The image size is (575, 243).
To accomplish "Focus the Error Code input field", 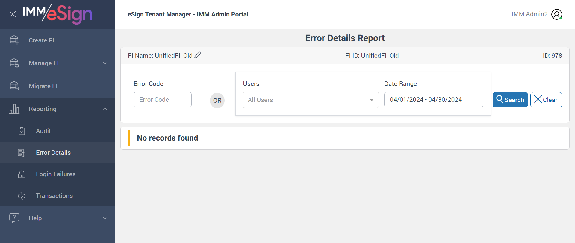I will (162, 100).
